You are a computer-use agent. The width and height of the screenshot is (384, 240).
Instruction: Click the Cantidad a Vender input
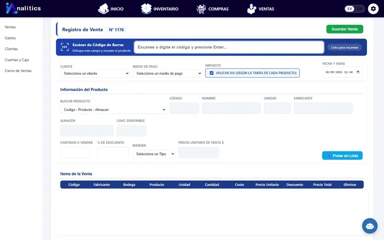point(75,153)
